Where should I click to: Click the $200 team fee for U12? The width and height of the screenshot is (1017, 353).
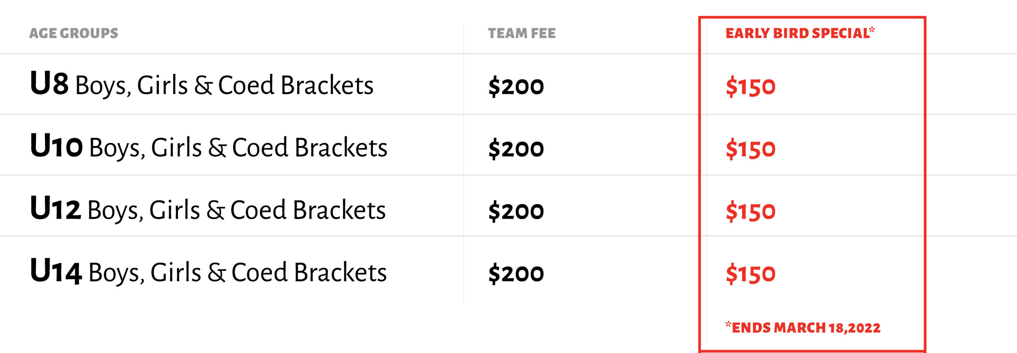pyautogui.click(x=516, y=211)
